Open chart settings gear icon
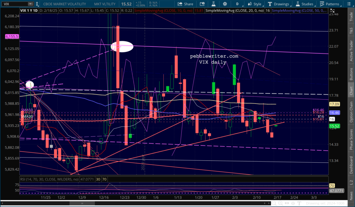The height and width of the screenshot is (207, 355). (x=225, y=4)
